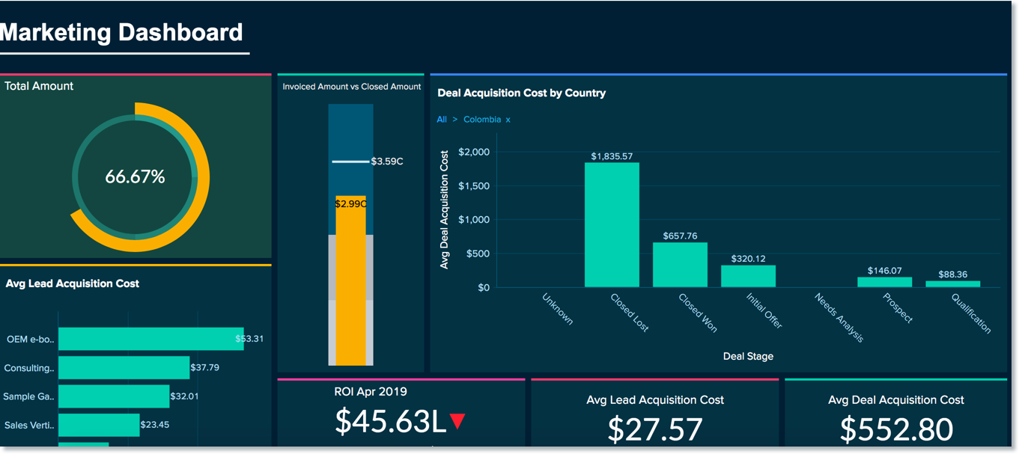This screenshot has height=454, width=1019.
Task: Click the Avg Lead Acquisition Cost card title
Action: [655, 400]
